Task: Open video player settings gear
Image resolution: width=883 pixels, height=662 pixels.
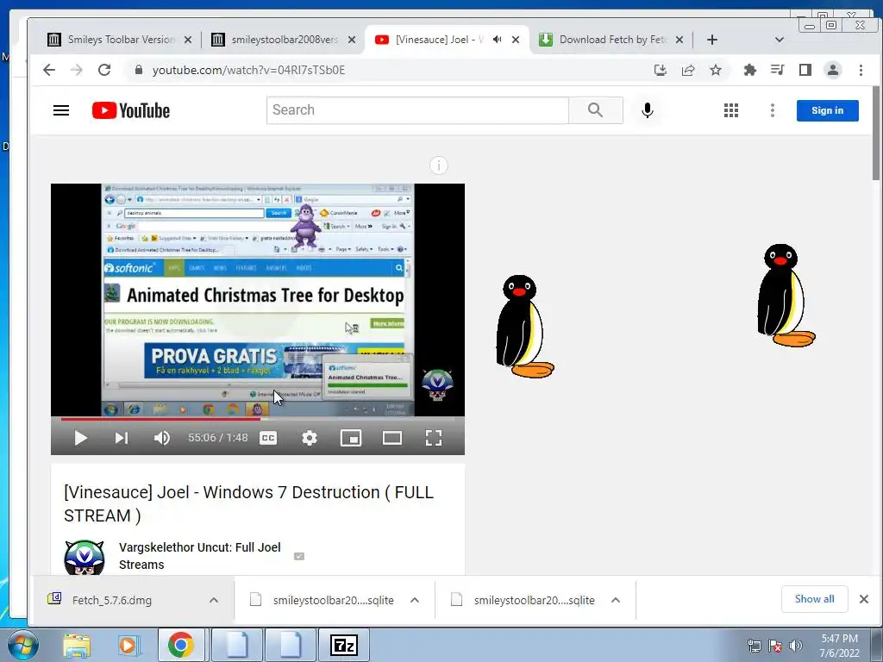Action: (x=310, y=438)
